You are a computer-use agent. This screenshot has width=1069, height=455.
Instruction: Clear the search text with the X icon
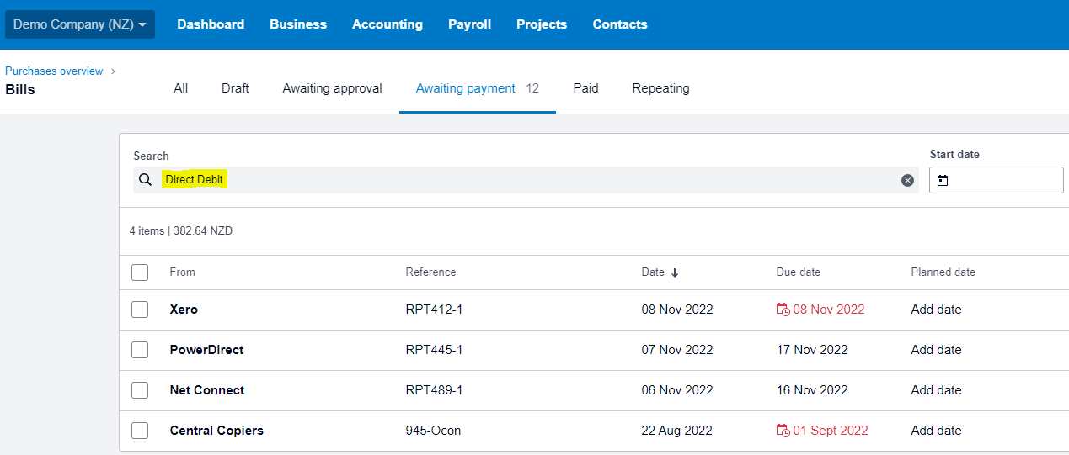click(907, 180)
